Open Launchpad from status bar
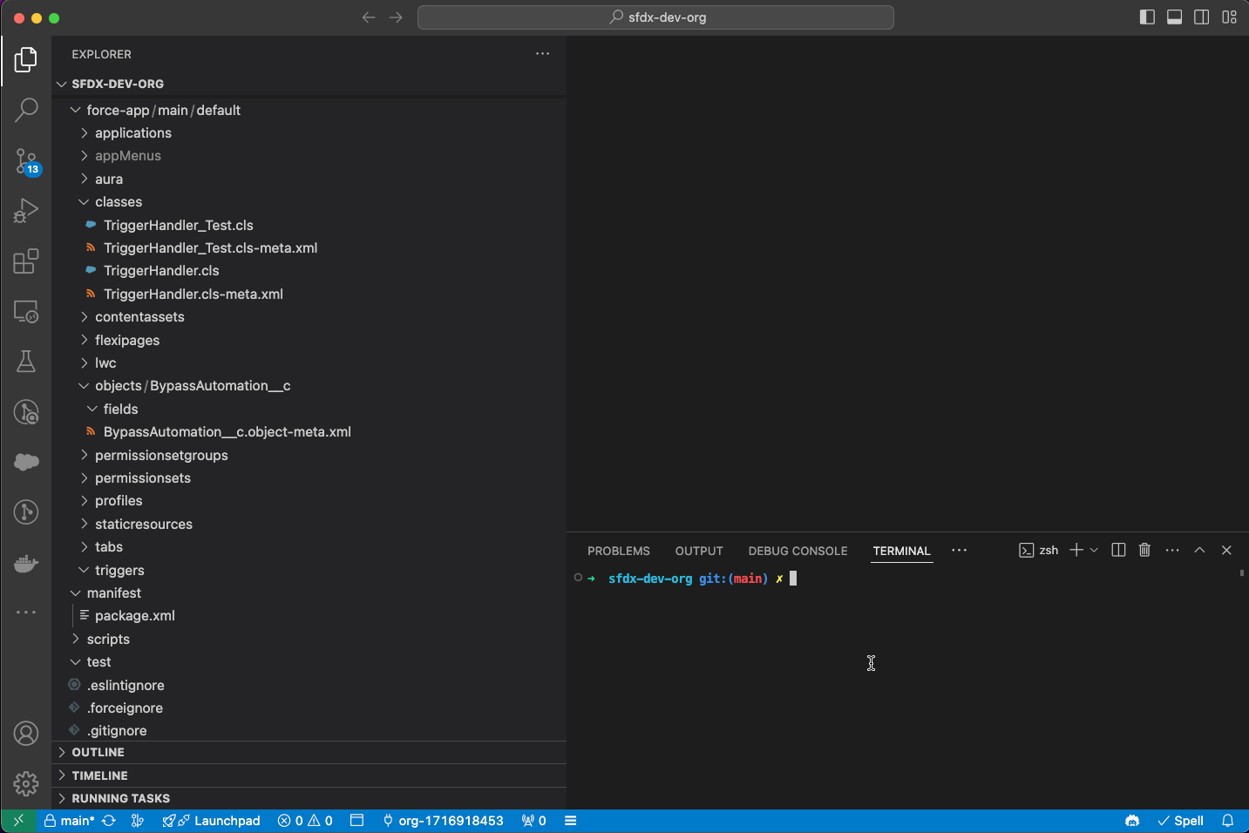1249x833 pixels. (x=212, y=821)
